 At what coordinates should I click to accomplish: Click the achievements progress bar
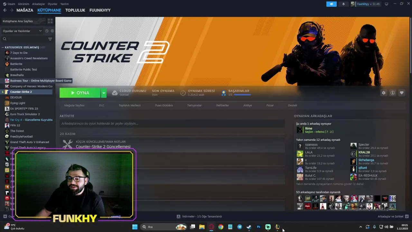click(242, 95)
